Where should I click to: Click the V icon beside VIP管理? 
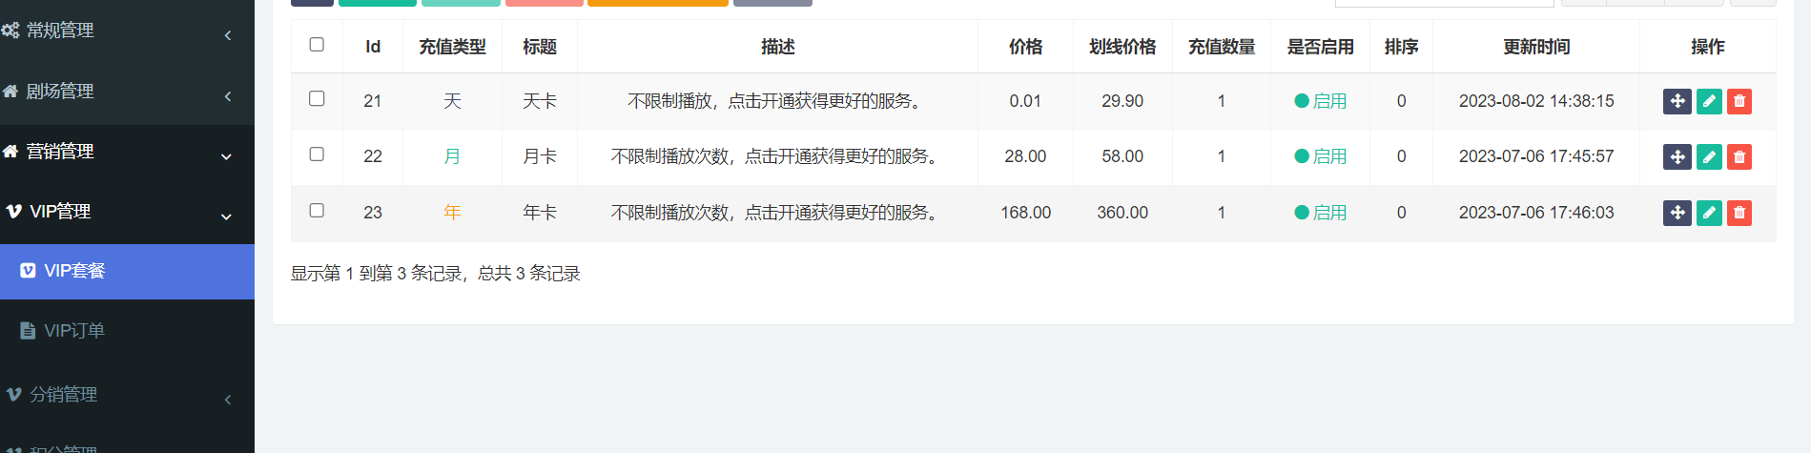pos(13,212)
